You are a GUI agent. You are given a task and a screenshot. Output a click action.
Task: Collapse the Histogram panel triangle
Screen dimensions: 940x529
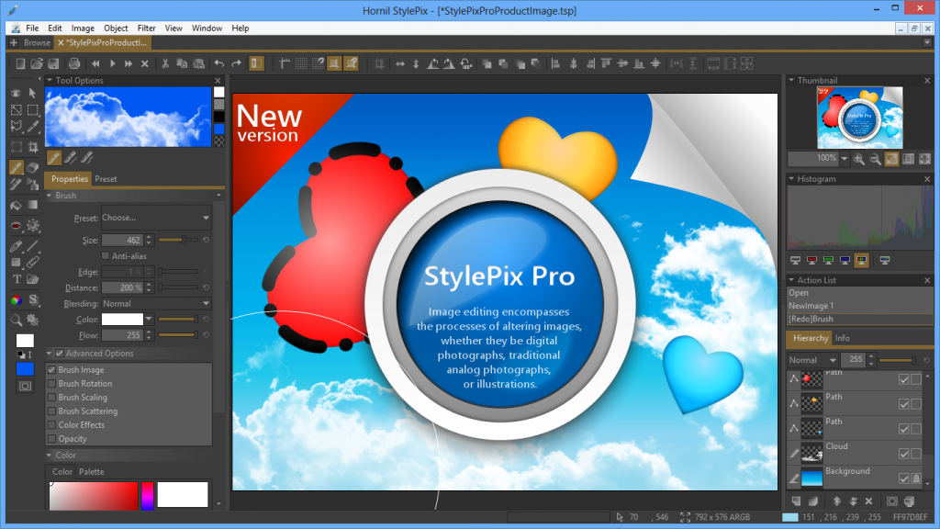[x=791, y=179]
